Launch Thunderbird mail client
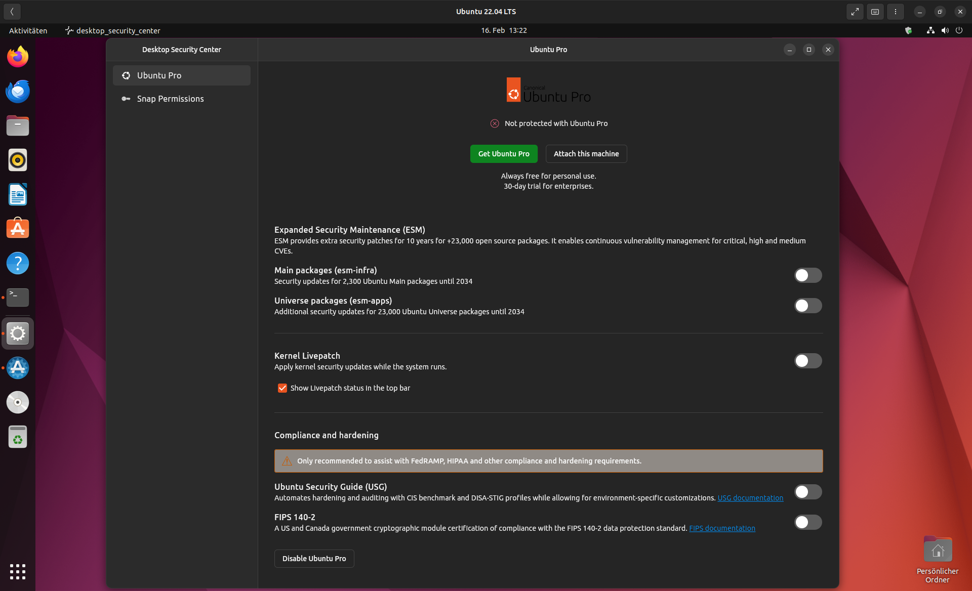 point(18,92)
